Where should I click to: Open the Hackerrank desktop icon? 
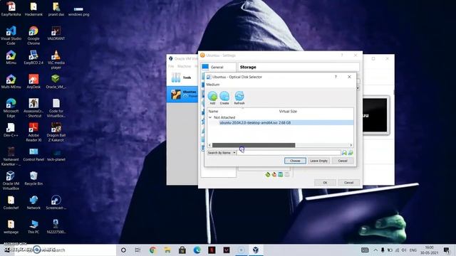coord(33,9)
